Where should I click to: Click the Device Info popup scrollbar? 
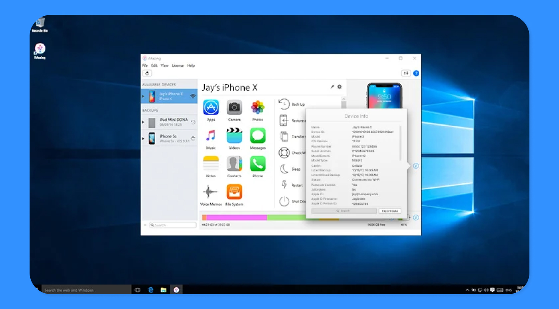point(400,143)
